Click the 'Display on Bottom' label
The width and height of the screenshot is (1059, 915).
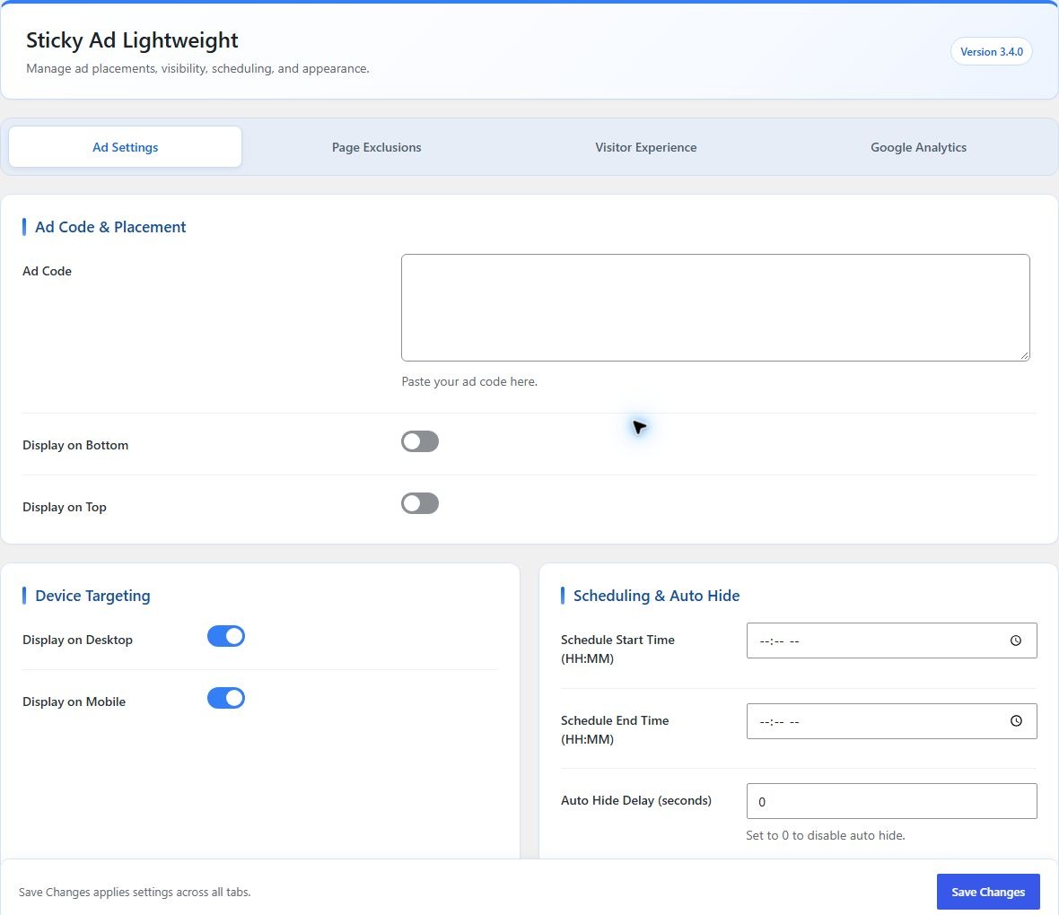(75, 445)
